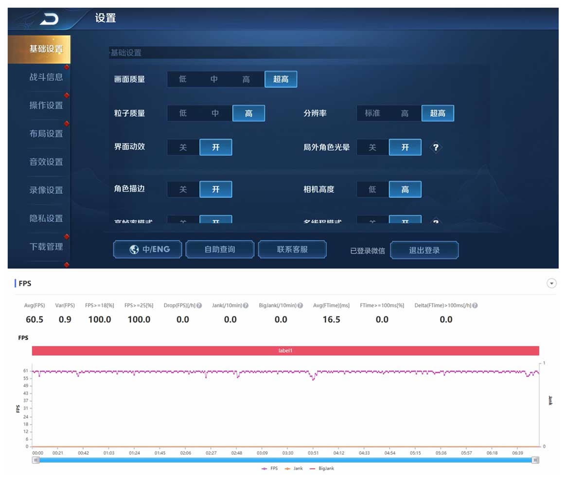The height and width of the screenshot is (481, 566).
Task: Open the 战斗信息 settings tab
Action: click(46, 77)
